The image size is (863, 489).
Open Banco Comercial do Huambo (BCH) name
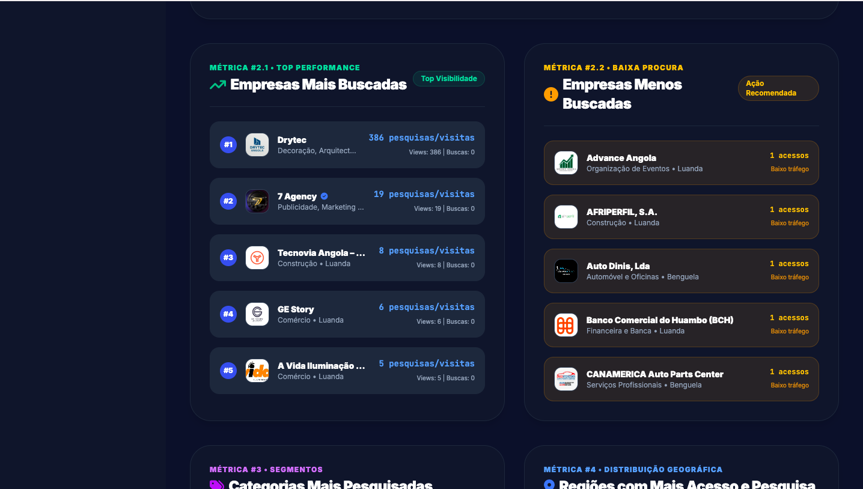click(660, 320)
